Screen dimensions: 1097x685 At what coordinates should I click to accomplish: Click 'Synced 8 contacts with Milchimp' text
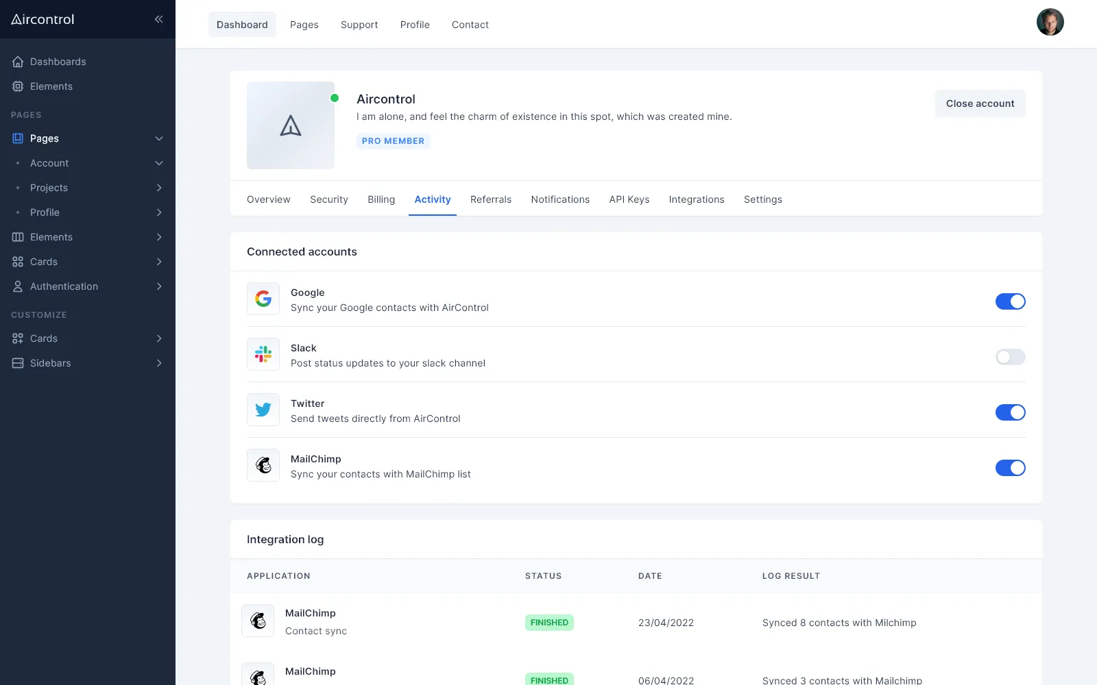839,623
